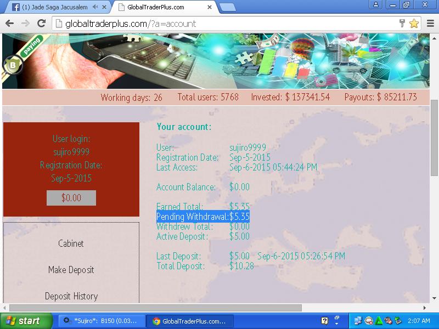The image size is (439, 329).
Task: Reload the page with the refresh icon
Action: click(x=41, y=24)
